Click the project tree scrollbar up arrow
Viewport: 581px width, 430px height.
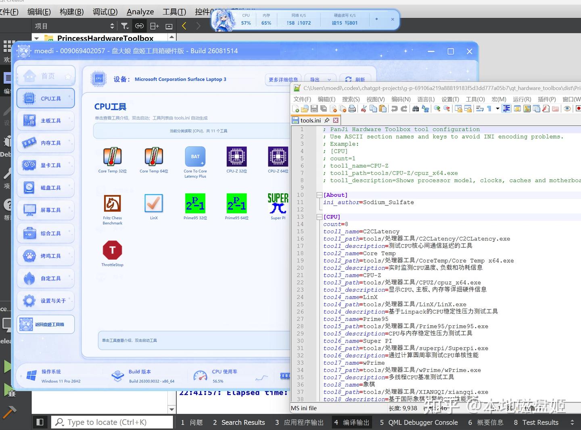click(172, 37)
